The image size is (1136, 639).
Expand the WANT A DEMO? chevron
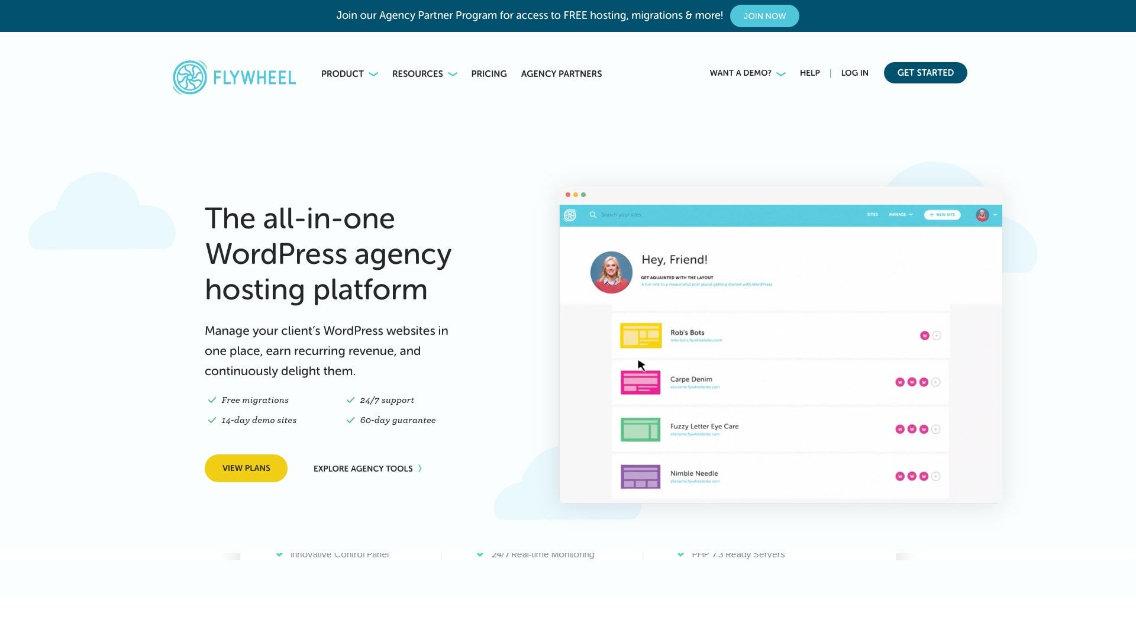pyautogui.click(x=781, y=73)
